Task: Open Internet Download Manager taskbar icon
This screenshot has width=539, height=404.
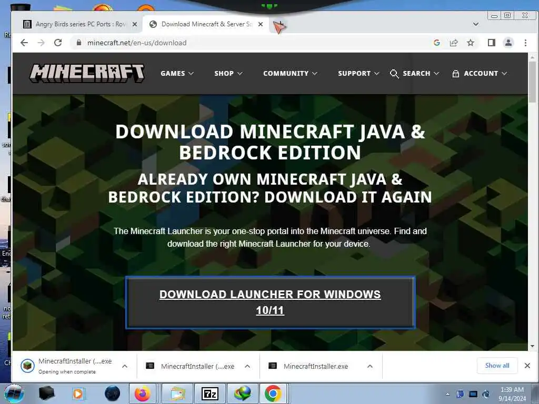Action: click(x=243, y=393)
